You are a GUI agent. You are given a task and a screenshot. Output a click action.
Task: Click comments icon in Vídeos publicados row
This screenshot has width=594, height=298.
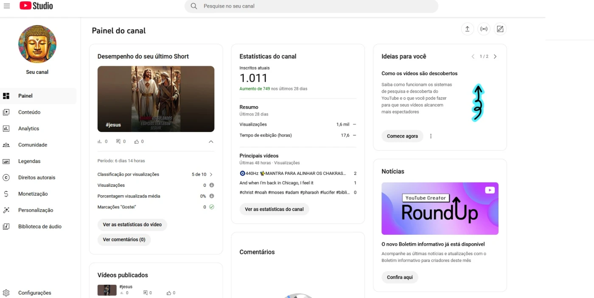(145, 293)
